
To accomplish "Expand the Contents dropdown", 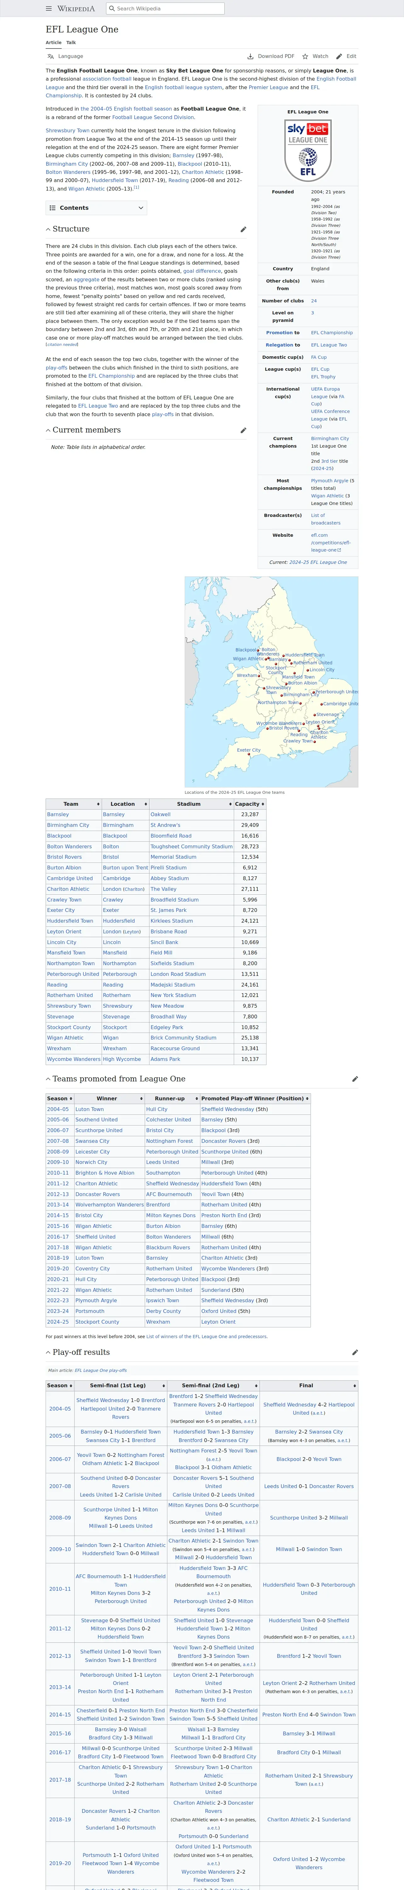I will [96, 208].
